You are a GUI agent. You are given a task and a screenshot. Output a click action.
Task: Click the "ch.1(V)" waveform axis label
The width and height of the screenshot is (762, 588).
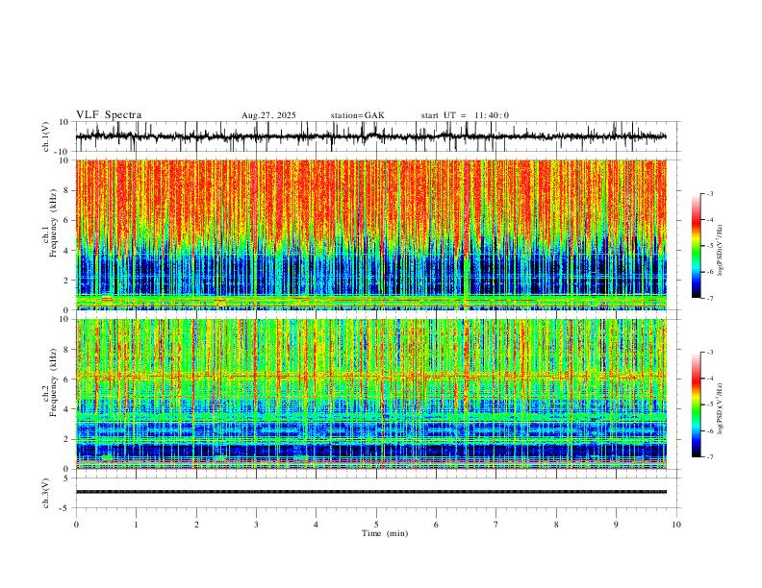pyautogui.click(x=46, y=136)
